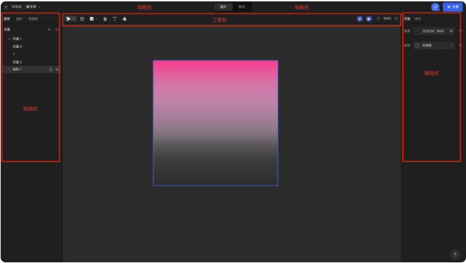Toggle background color visibility eye
This screenshot has height=263, width=466.
[x=451, y=31]
